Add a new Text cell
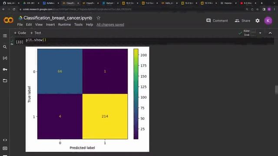This screenshot has height=156, width=278. [x=36, y=33]
